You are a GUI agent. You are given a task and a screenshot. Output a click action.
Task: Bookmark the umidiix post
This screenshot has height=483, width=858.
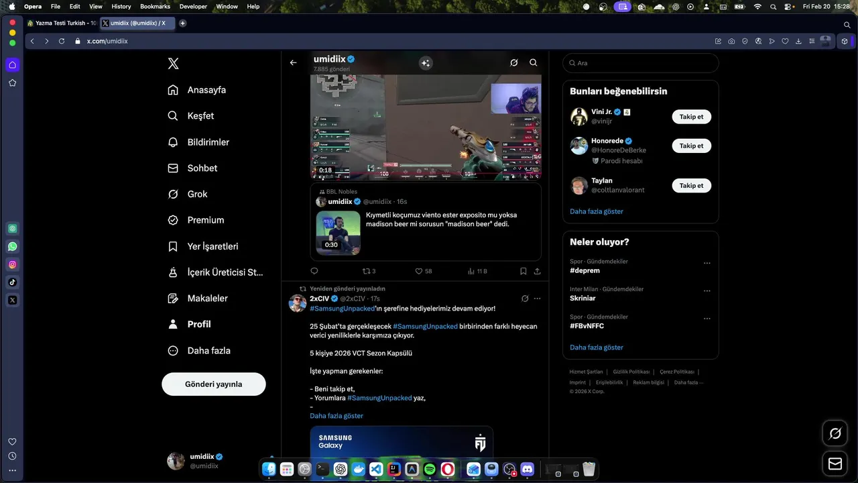coord(524,271)
